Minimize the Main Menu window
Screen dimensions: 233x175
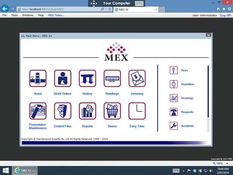pyautogui.click(x=209, y=35)
